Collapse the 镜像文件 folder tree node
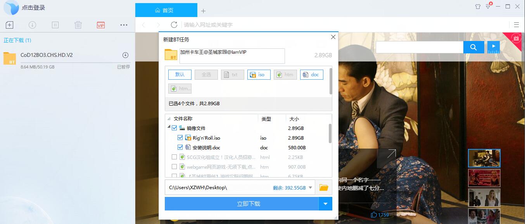 tap(169, 127)
